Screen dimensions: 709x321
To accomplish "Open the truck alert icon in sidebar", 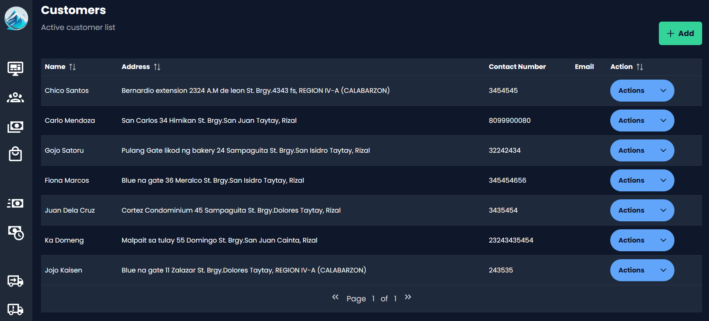I will pos(15,309).
